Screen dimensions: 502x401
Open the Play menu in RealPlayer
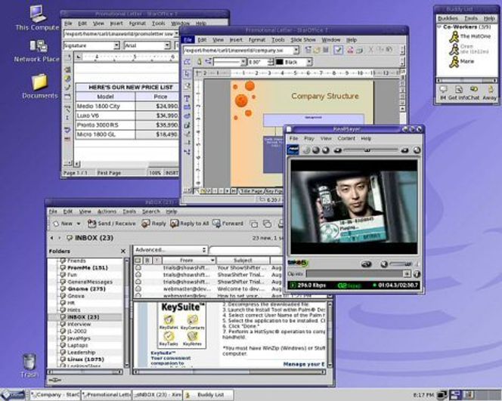(309, 138)
